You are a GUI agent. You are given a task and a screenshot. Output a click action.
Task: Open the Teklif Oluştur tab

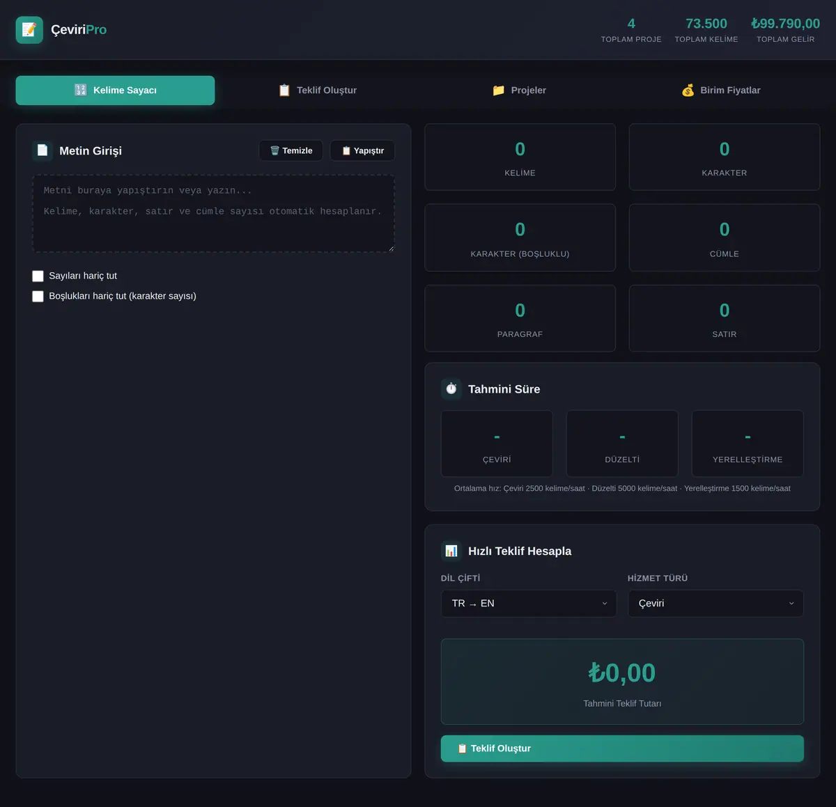317,91
